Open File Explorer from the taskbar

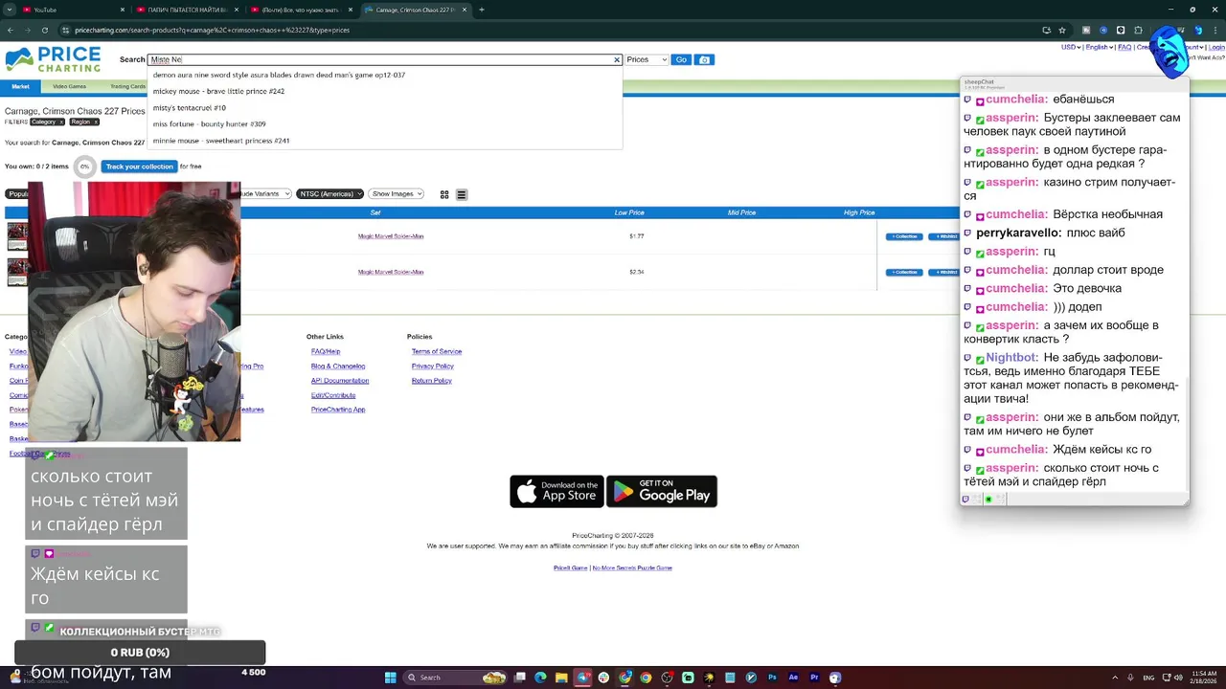561,678
